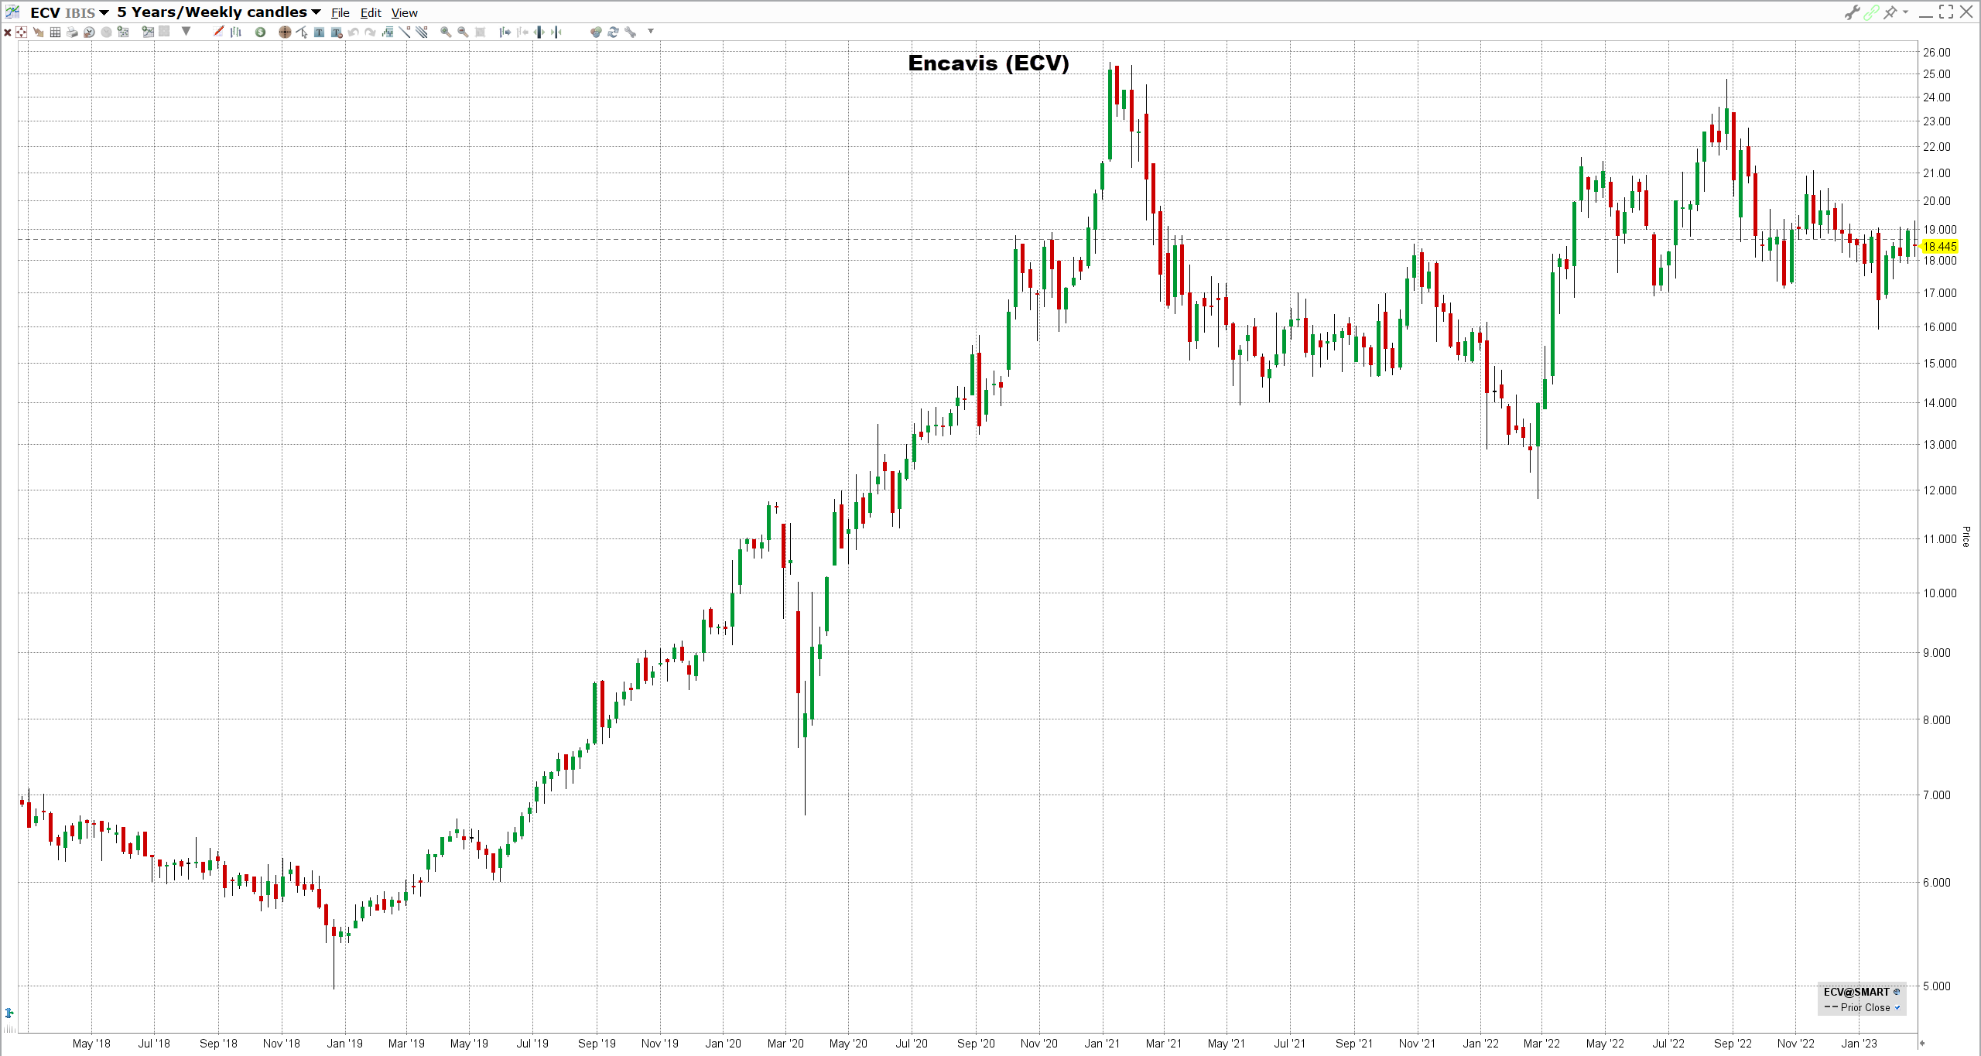Screen dimensions: 1981x1056
Task: Expand the small toolbar overflow arrow
Action: tap(651, 31)
